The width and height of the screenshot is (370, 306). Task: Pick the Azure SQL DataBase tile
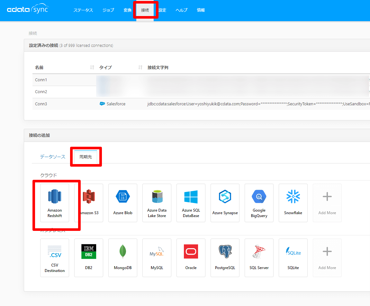191,203
